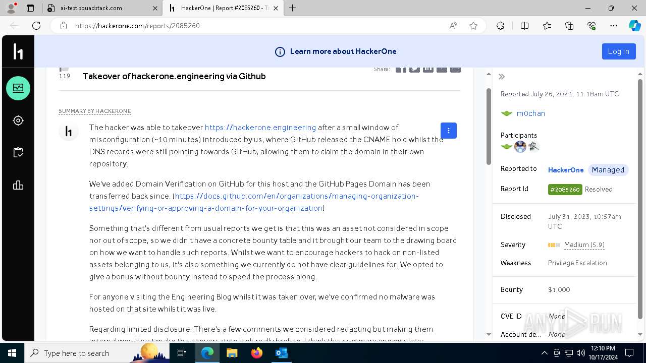The width and height of the screenshot is (646, 363).
Task: Open Browser essentials heart icon
Action: (591, 26)
